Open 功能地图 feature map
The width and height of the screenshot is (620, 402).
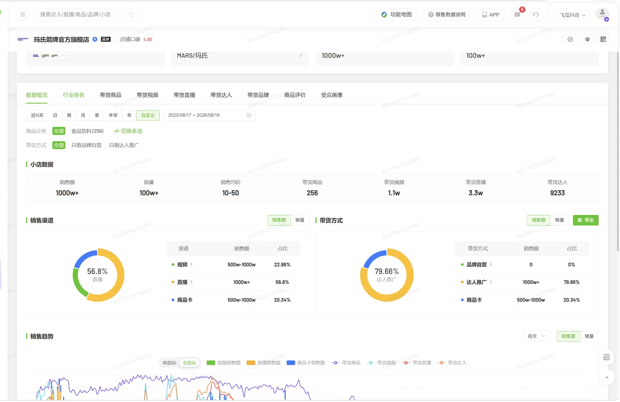point(396,14)
